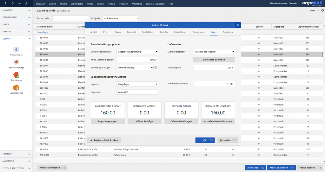The width and height of the screenshot is (325, 172).
Task: Confirm the dialog with OK
Action: click(205, 140)
